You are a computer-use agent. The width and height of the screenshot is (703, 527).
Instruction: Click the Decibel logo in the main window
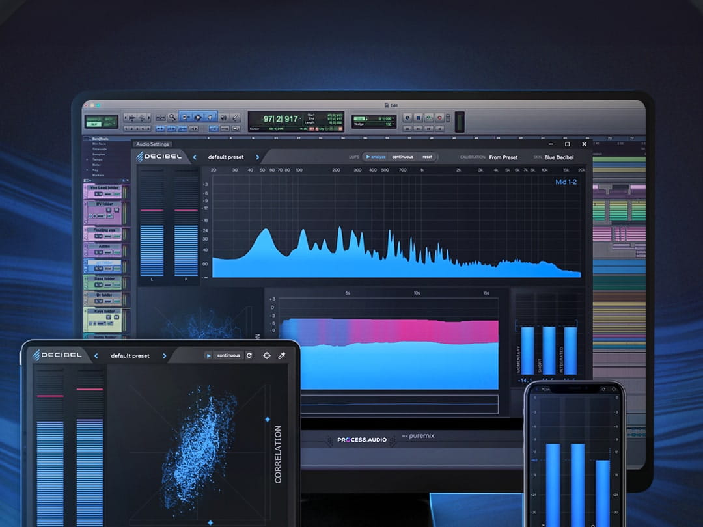point(159,156)
